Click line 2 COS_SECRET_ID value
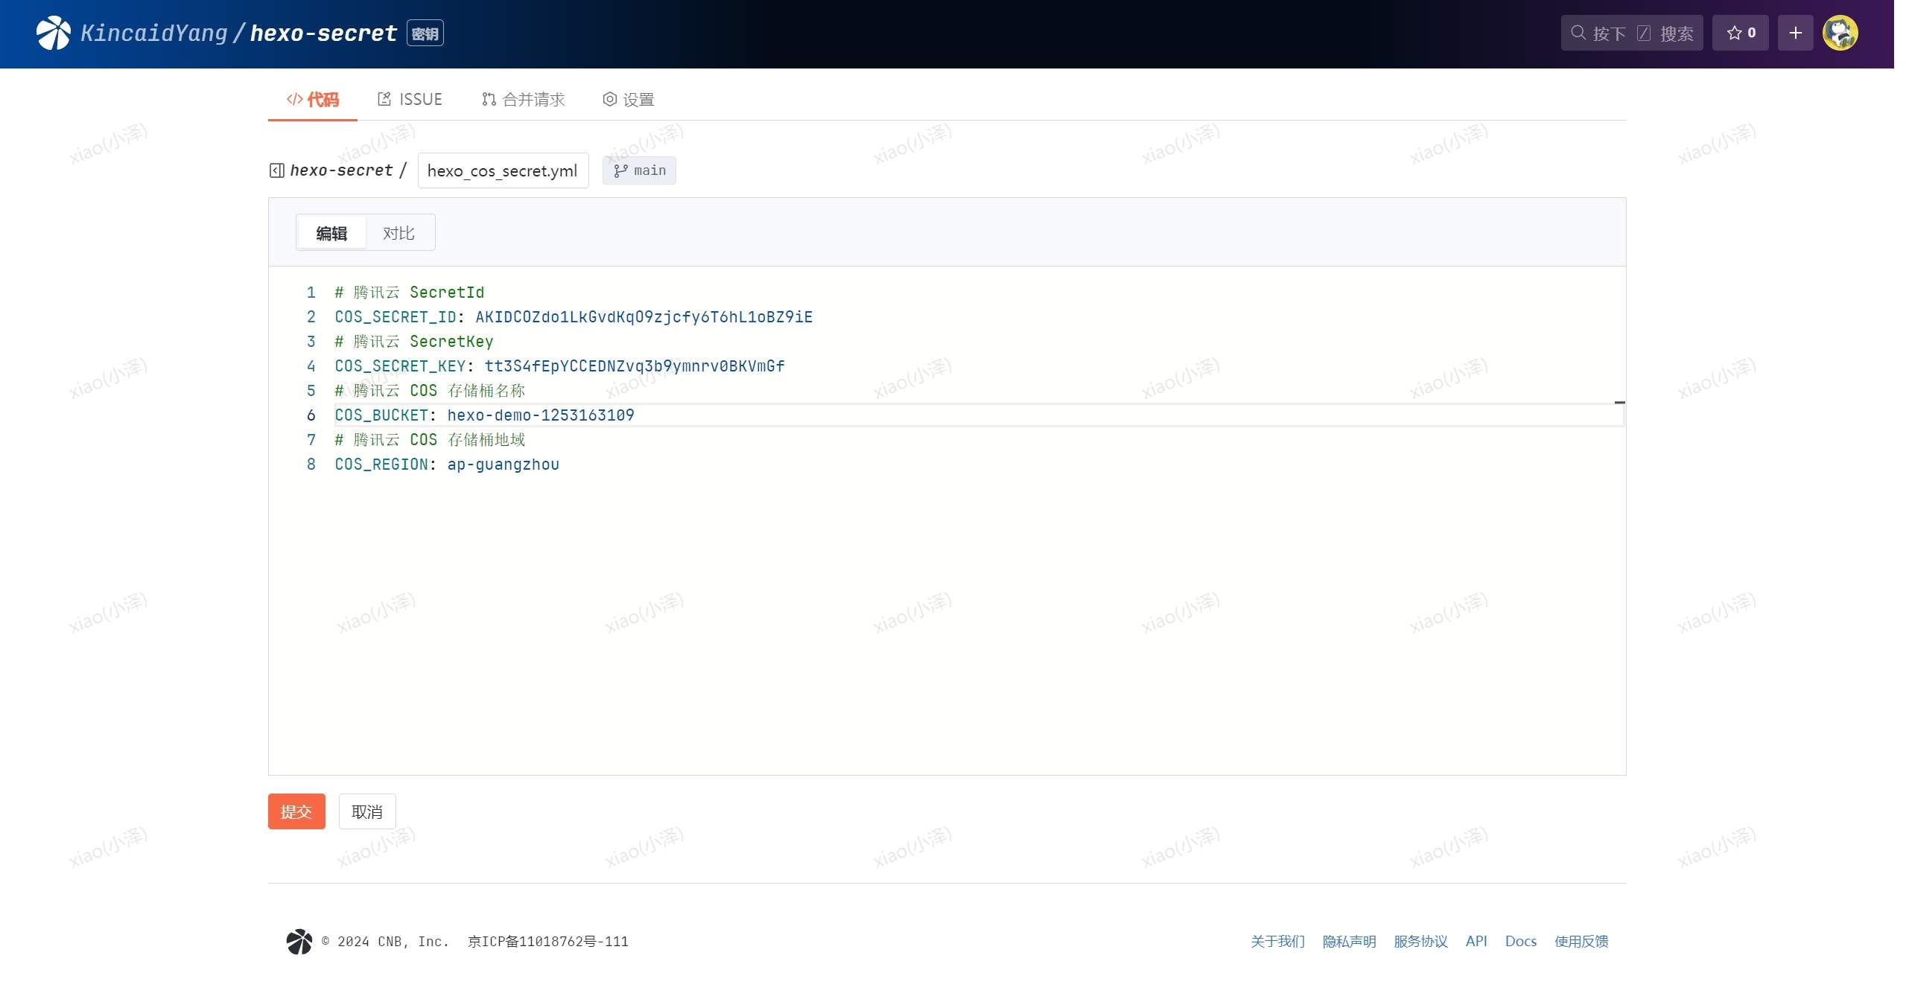The height and width of the screenshot is (999, 1906). 644,317
